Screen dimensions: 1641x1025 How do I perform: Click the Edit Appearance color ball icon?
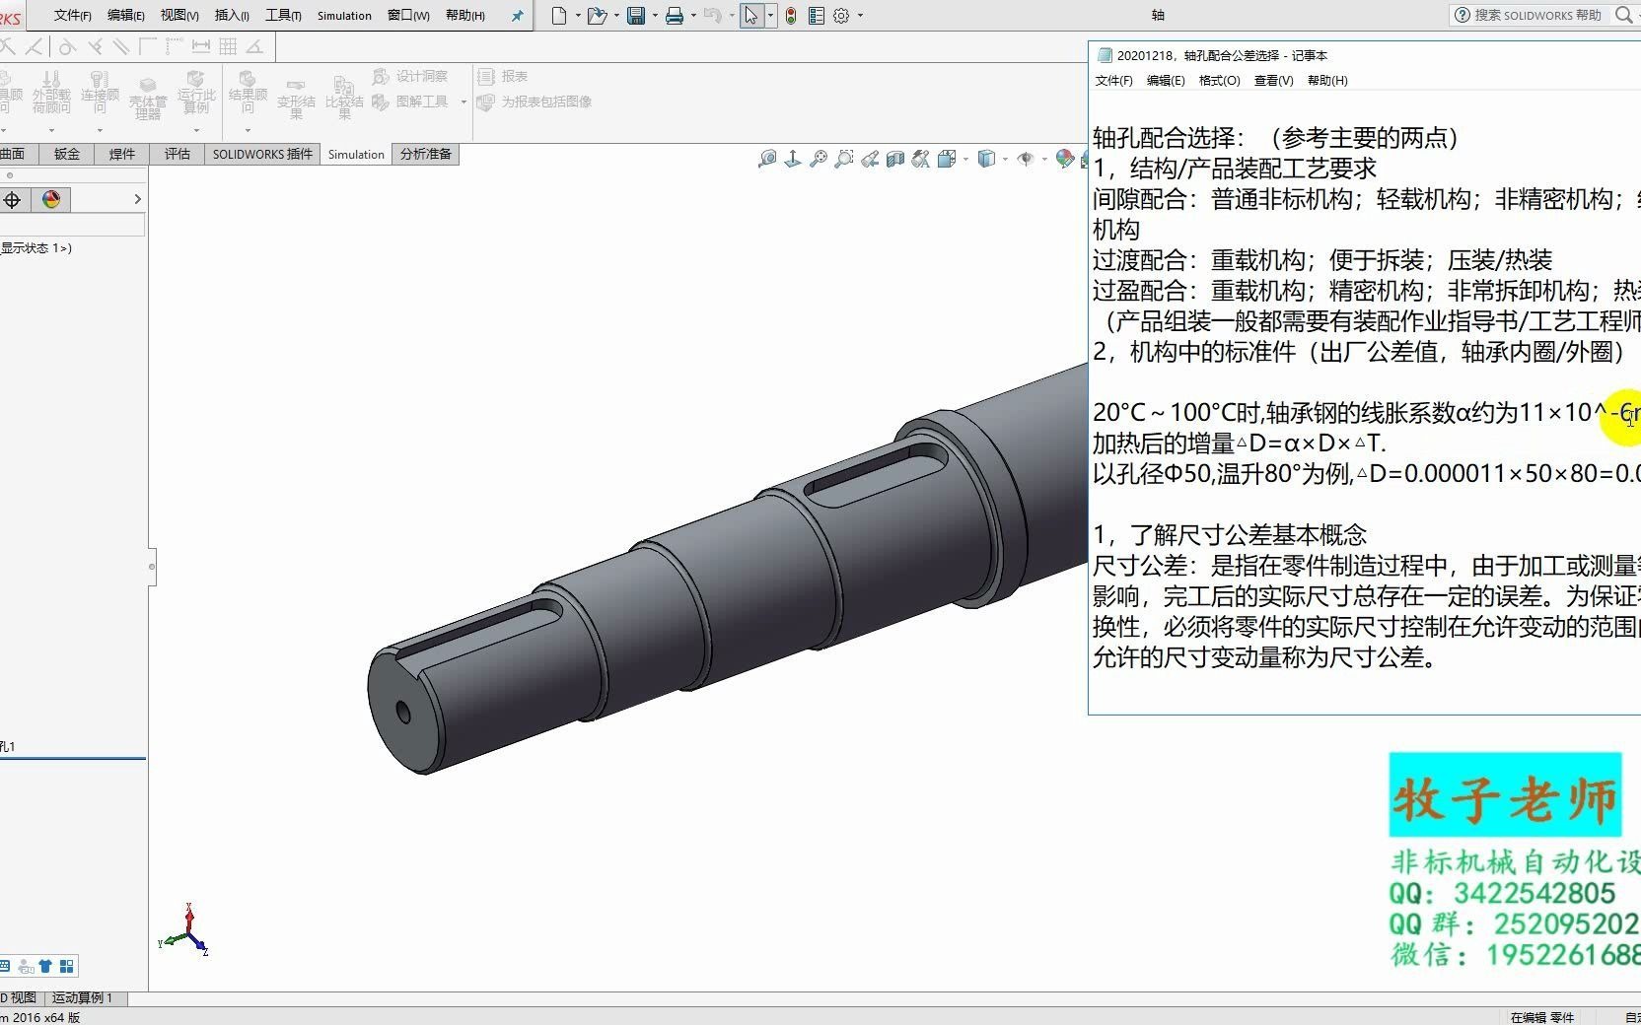coord(1064,159)
